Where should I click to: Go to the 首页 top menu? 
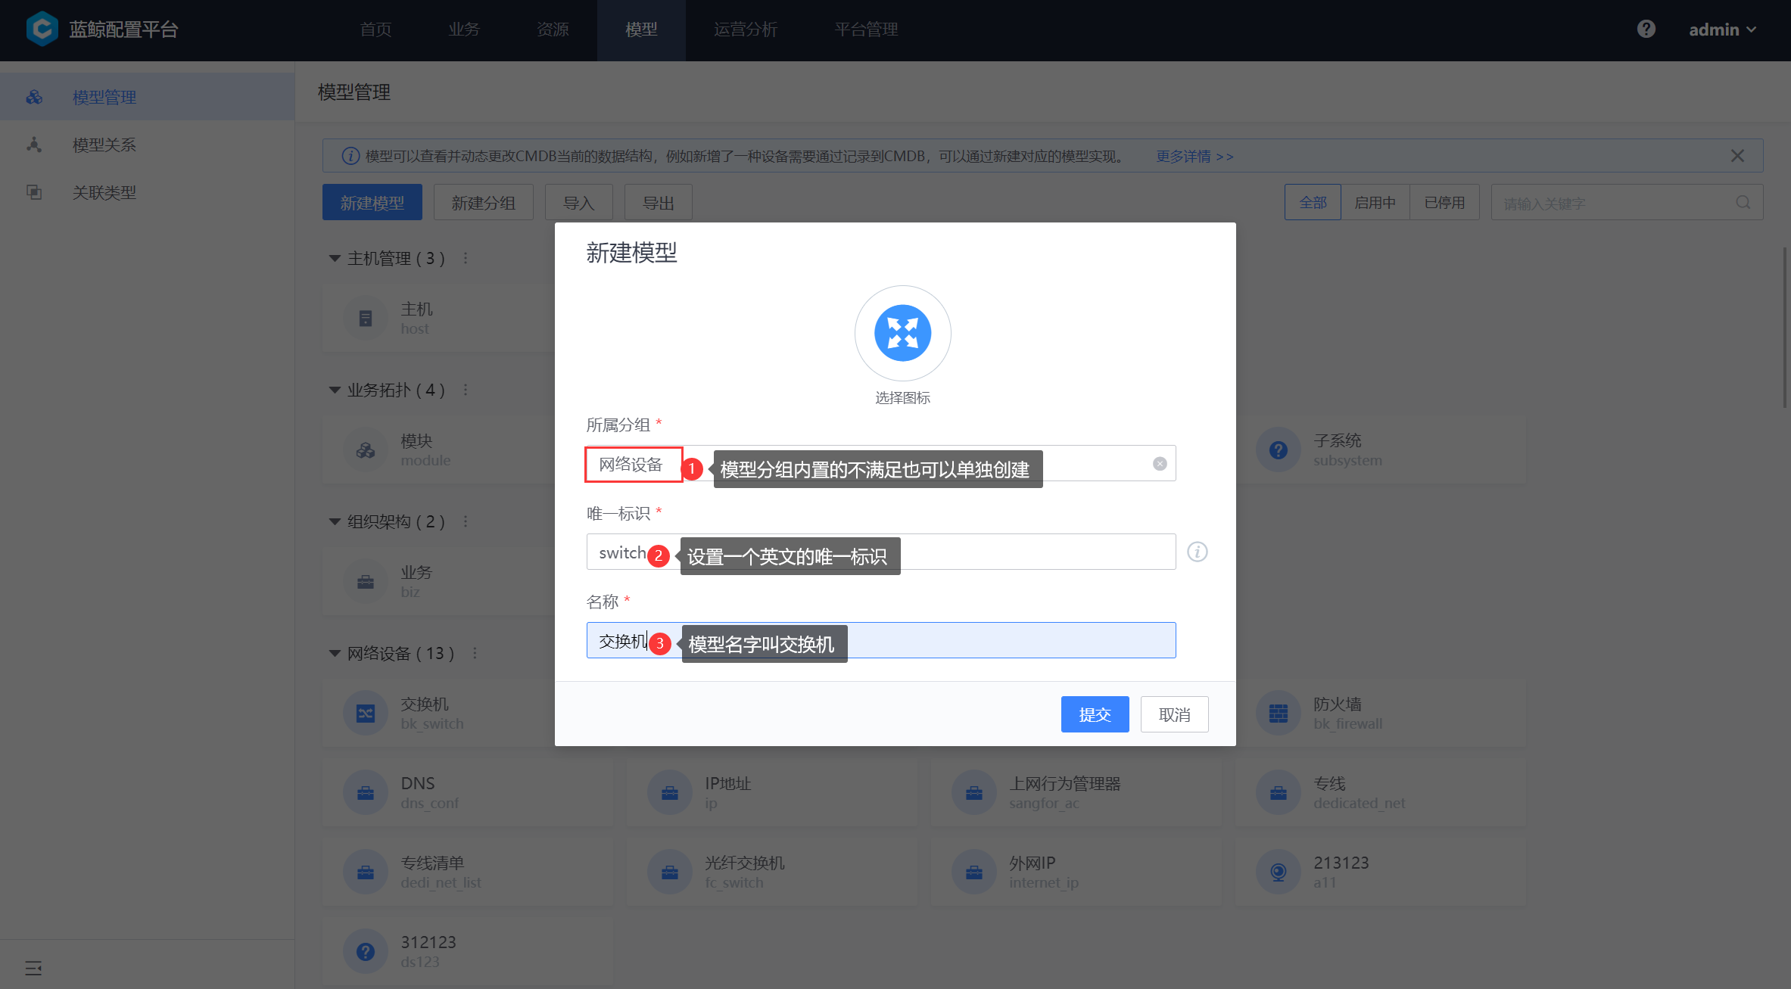375,30
